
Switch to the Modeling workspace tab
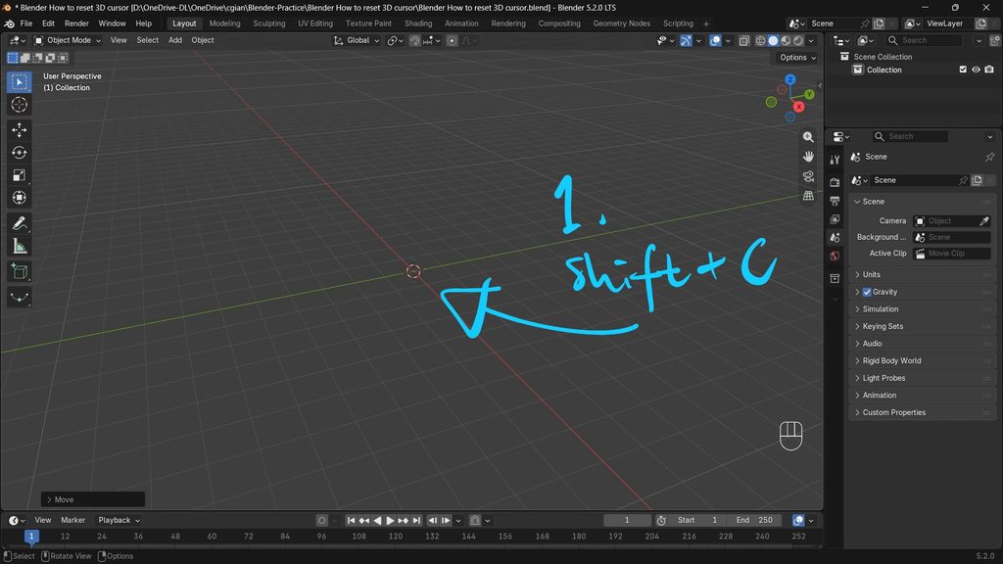[224, 23]
